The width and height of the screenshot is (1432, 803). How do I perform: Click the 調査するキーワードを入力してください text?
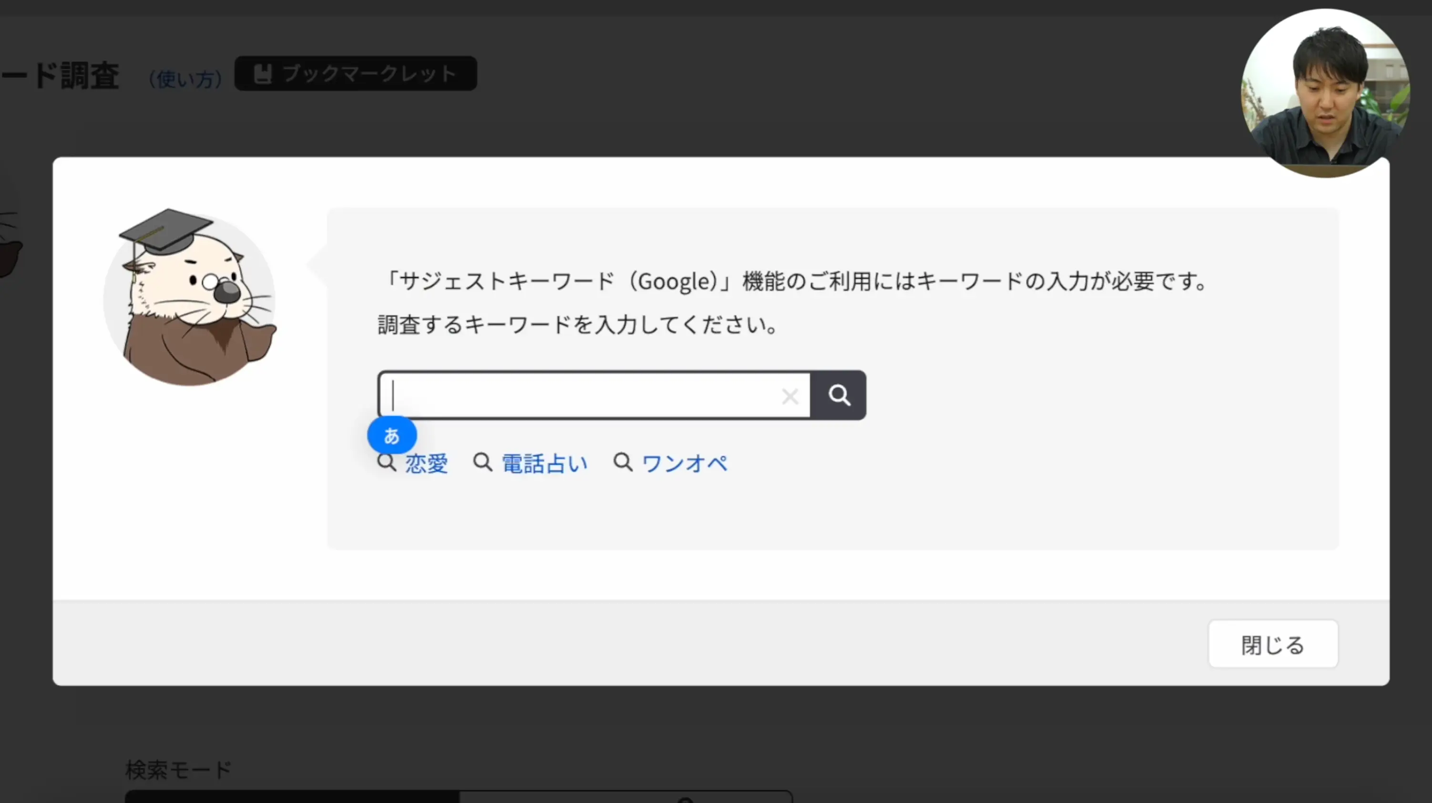click(x=578, y=324)
